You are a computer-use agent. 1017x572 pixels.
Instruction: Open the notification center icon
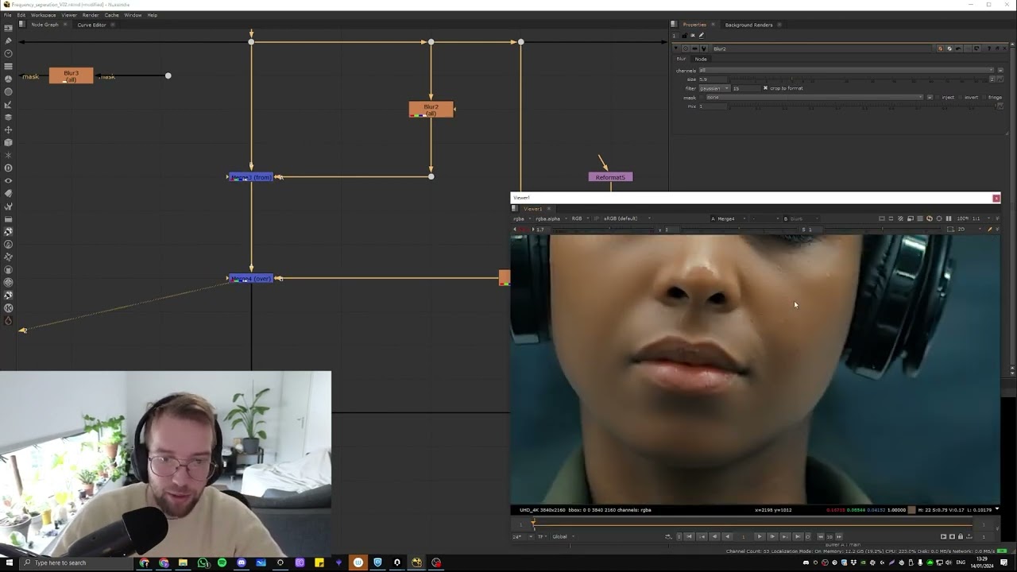click(1004, 562)
